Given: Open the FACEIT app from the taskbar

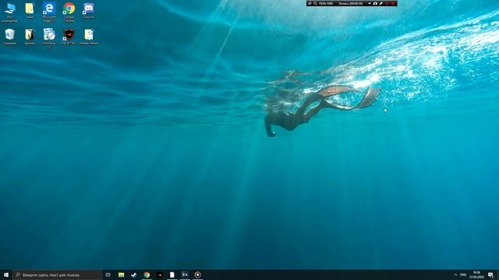Looking at the screenshot, I should 159,275.
